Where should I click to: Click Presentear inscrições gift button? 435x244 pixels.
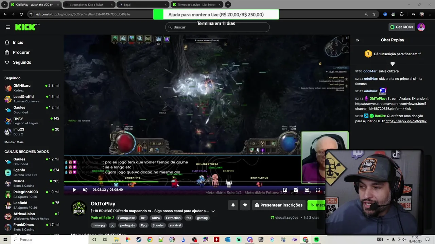click(279, 205)
